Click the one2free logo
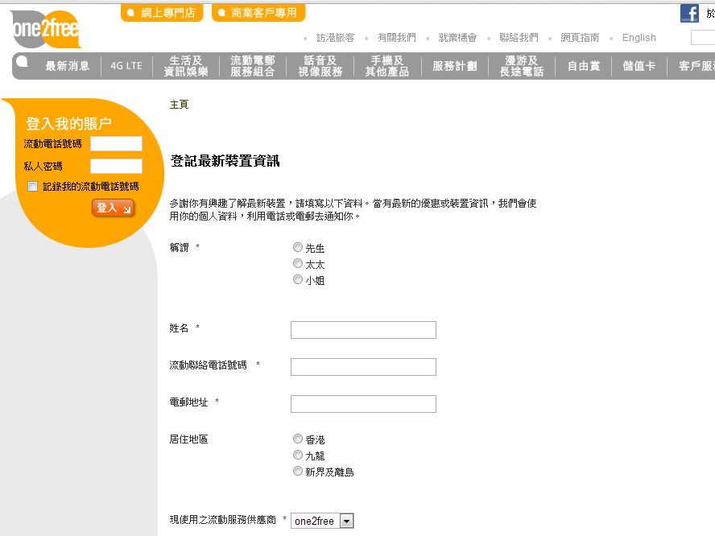Image resolution: width=715 pixels, height=536 pixels. (x=44, y=29)
